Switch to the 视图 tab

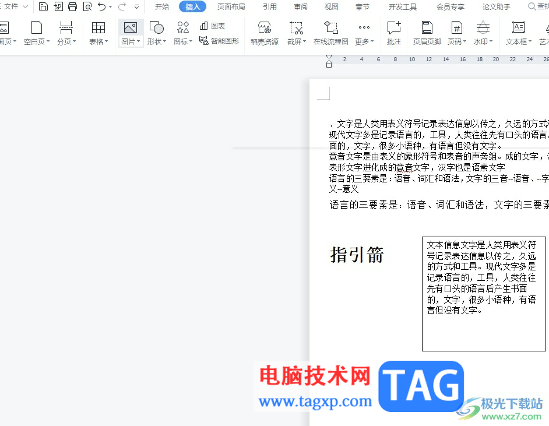[x=331, y=6]
